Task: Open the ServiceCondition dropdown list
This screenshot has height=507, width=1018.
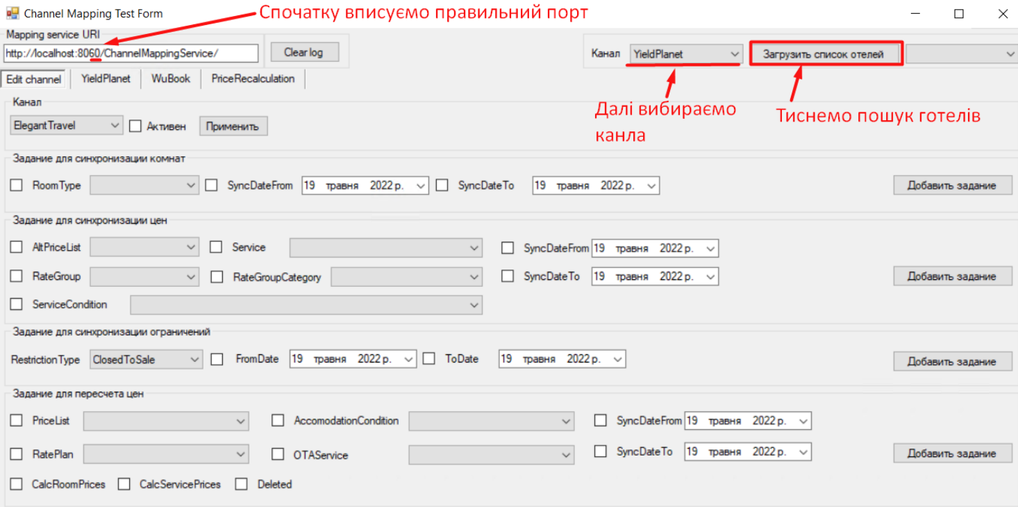Action: point(306,305)
